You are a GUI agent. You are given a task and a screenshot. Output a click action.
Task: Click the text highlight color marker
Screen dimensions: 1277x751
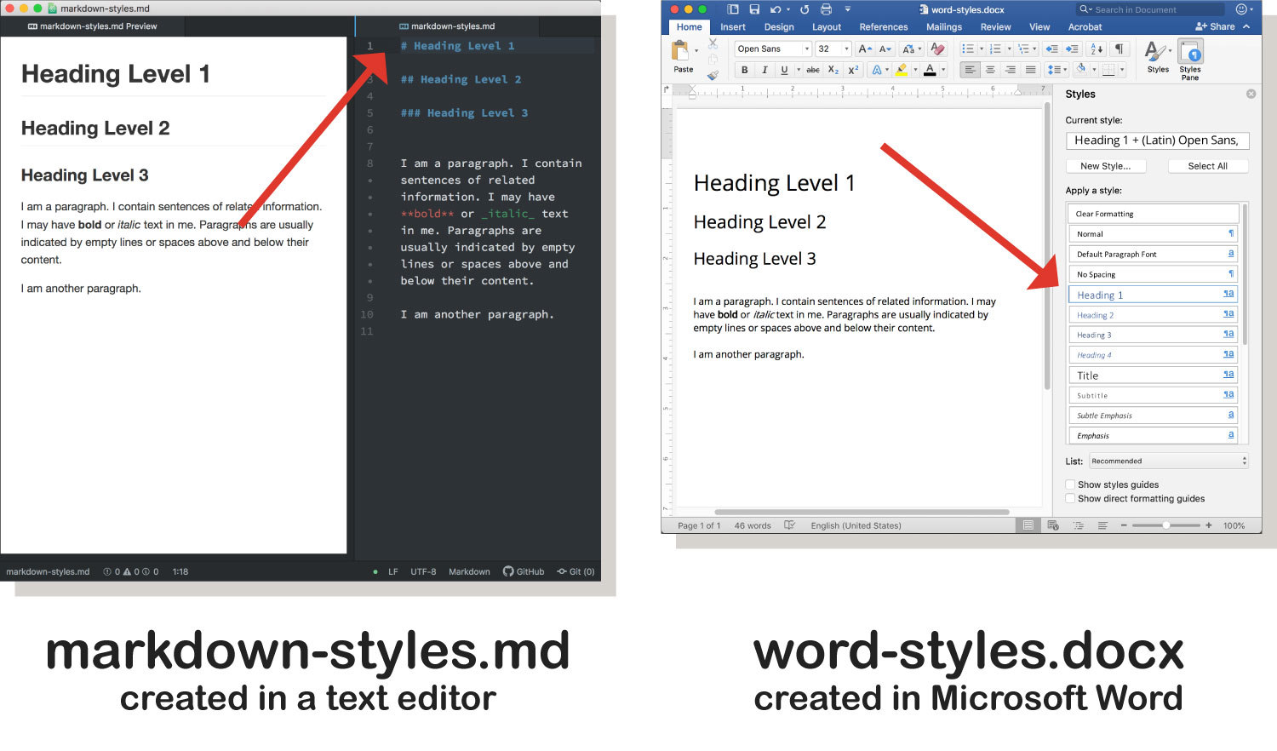coord(902,70)
